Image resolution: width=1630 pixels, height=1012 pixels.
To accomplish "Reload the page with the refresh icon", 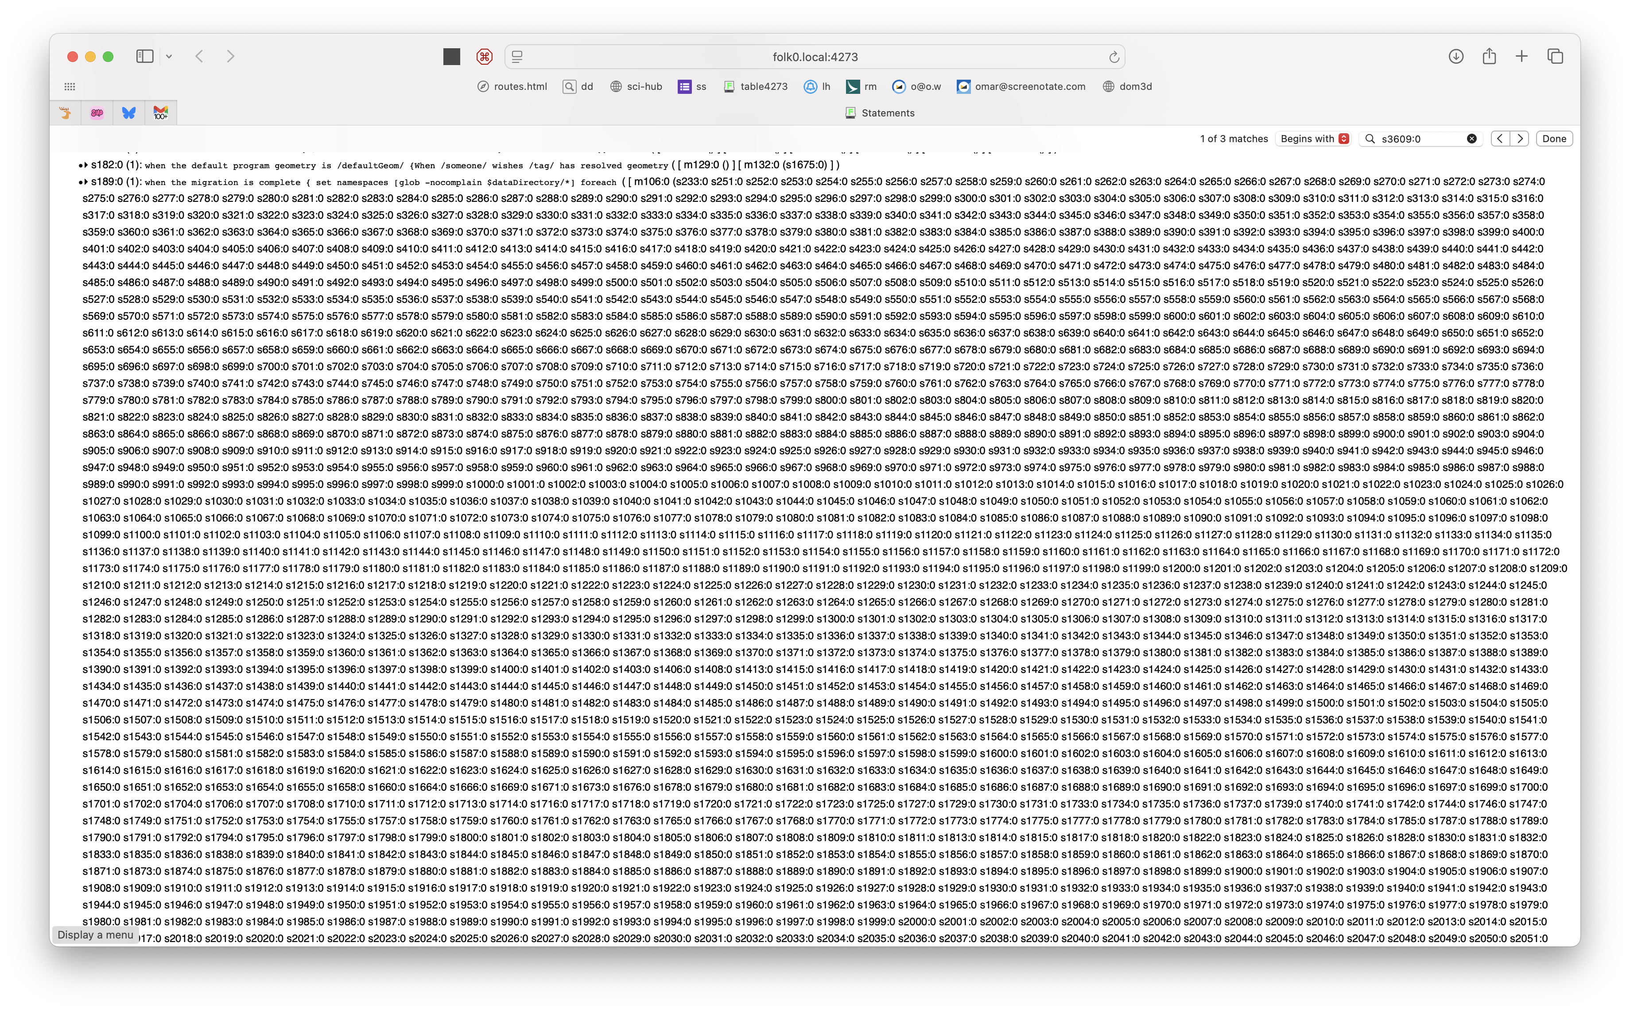I will click(1114, 57).
